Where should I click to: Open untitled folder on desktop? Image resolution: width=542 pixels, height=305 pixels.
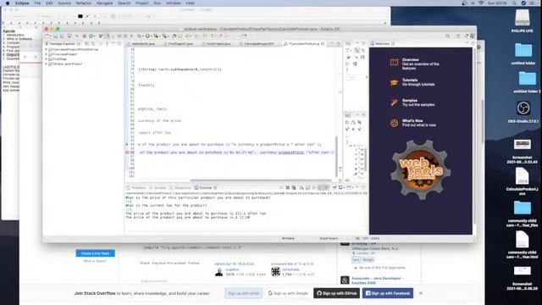click(x=523, y=53)
